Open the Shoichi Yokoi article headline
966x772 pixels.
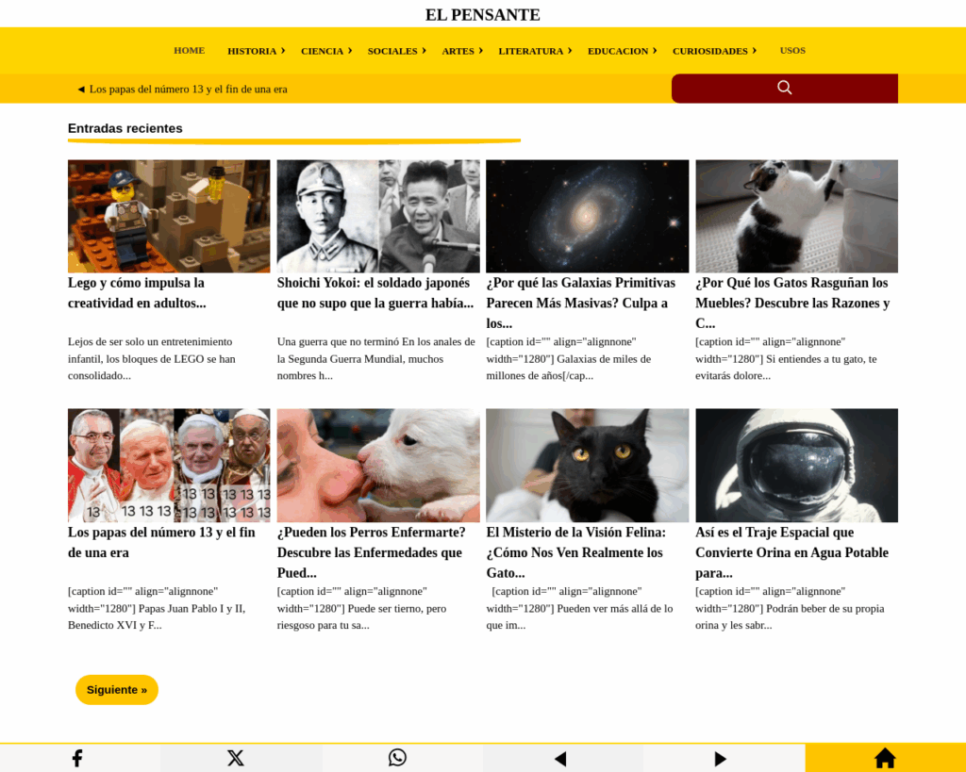pyautogui.click(x=375, y=293)
